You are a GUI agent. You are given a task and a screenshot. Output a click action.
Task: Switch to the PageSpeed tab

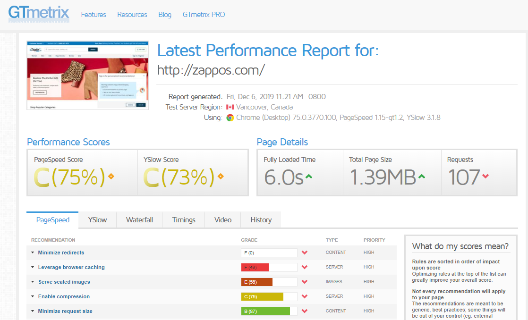pyautogui.click(x=52, y=220)
